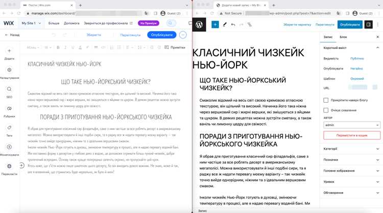Open WordPress options three-dot menu
Image resolution: width=383 pixels, height=213 pixels.
pos(378,25)
